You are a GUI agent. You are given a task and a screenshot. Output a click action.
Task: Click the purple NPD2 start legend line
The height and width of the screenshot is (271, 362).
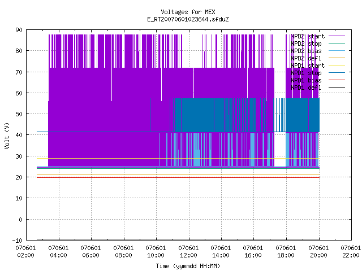pos(337,36)
